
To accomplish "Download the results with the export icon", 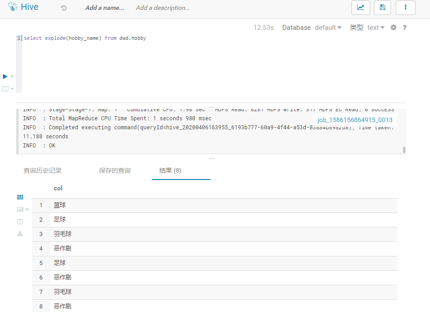I will (20, 234).
